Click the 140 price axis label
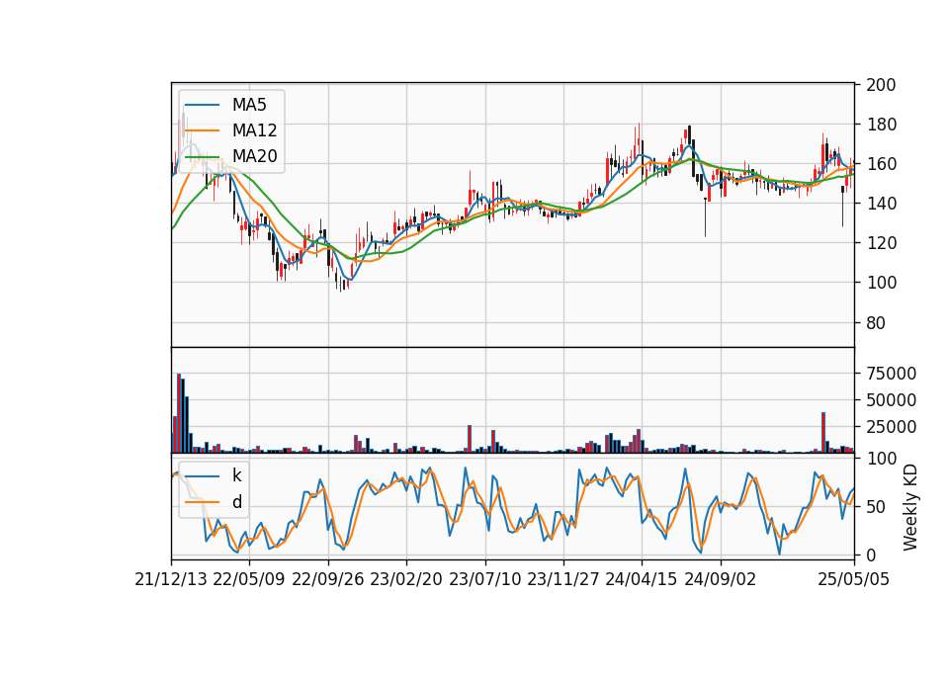 coord(881,204)
